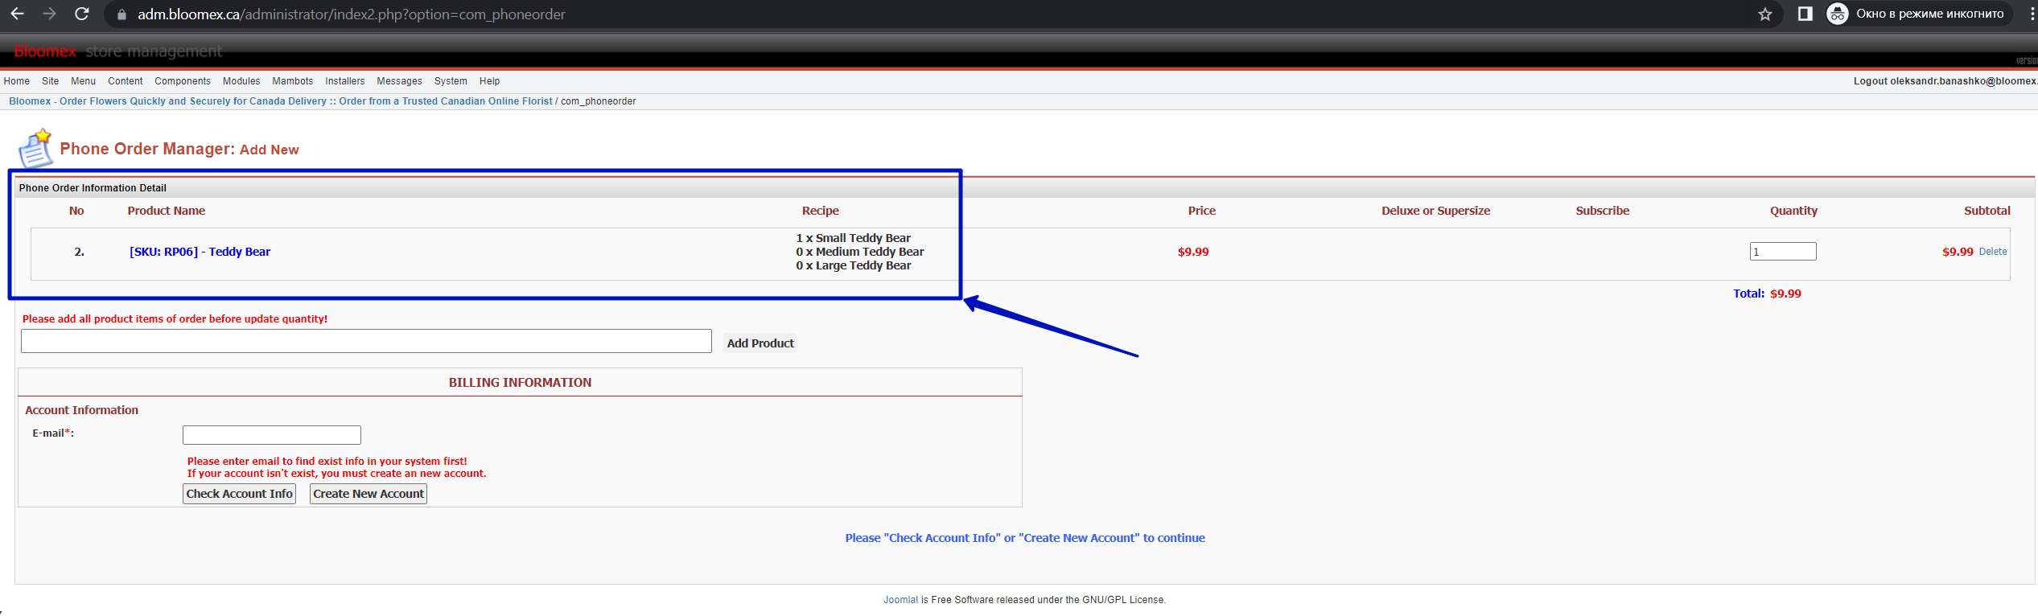This screenshot has width=2038, height=616.
Task: Open the Messages menu
Action: point(400,81)
